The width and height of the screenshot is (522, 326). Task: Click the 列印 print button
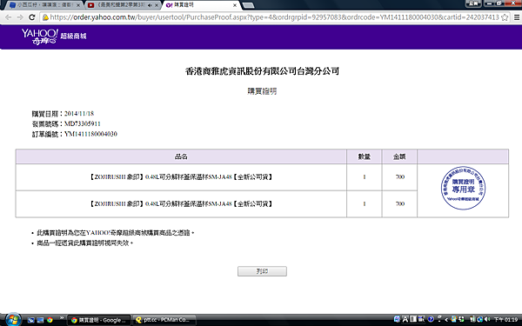tap(262, 271)
